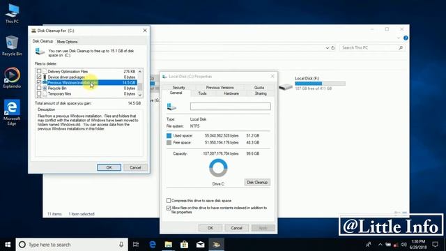The width and height of the screenshot is (446, 251).
Task: Launch Microsoft Edge desktop shortcut
Action: click(x=12, y=112)
